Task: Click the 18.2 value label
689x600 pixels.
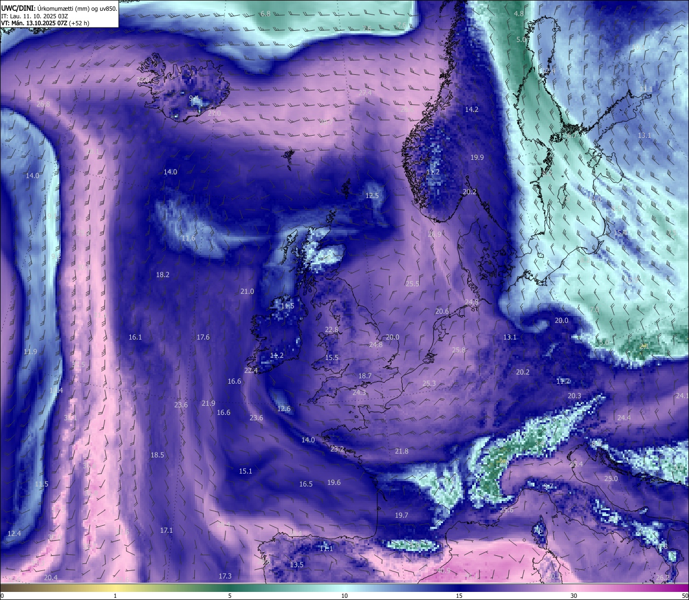Action: click(163, 274)
